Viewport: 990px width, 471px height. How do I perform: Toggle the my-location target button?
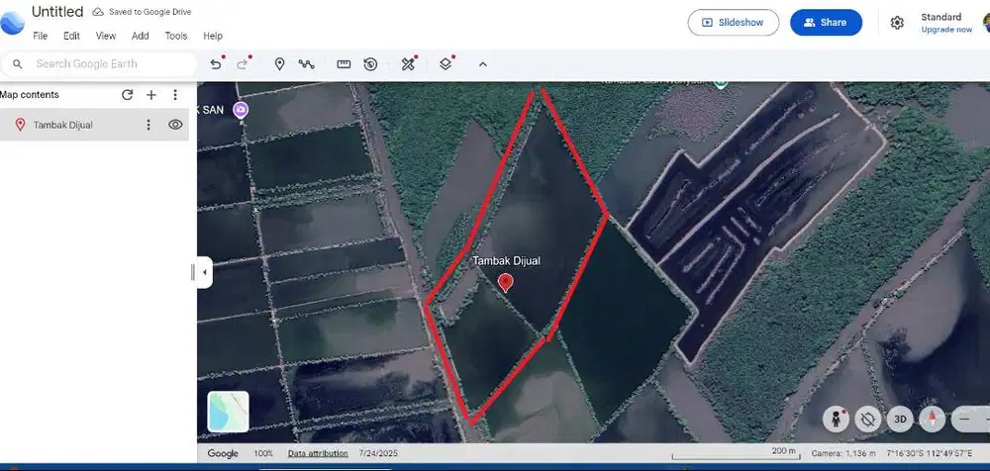point(868,419)
